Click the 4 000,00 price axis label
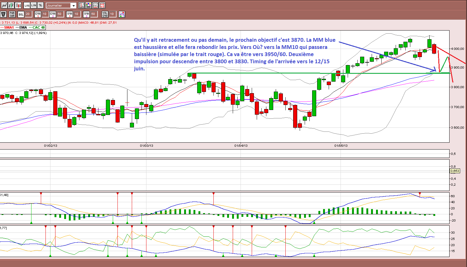The height and width of the screenshot is (267, 467). pyautogui.click(x=457, y=49)
